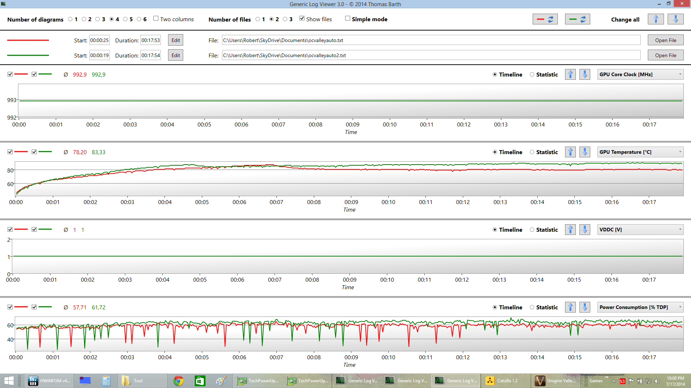Click Edit for green file timing

(x=176, y=55)
